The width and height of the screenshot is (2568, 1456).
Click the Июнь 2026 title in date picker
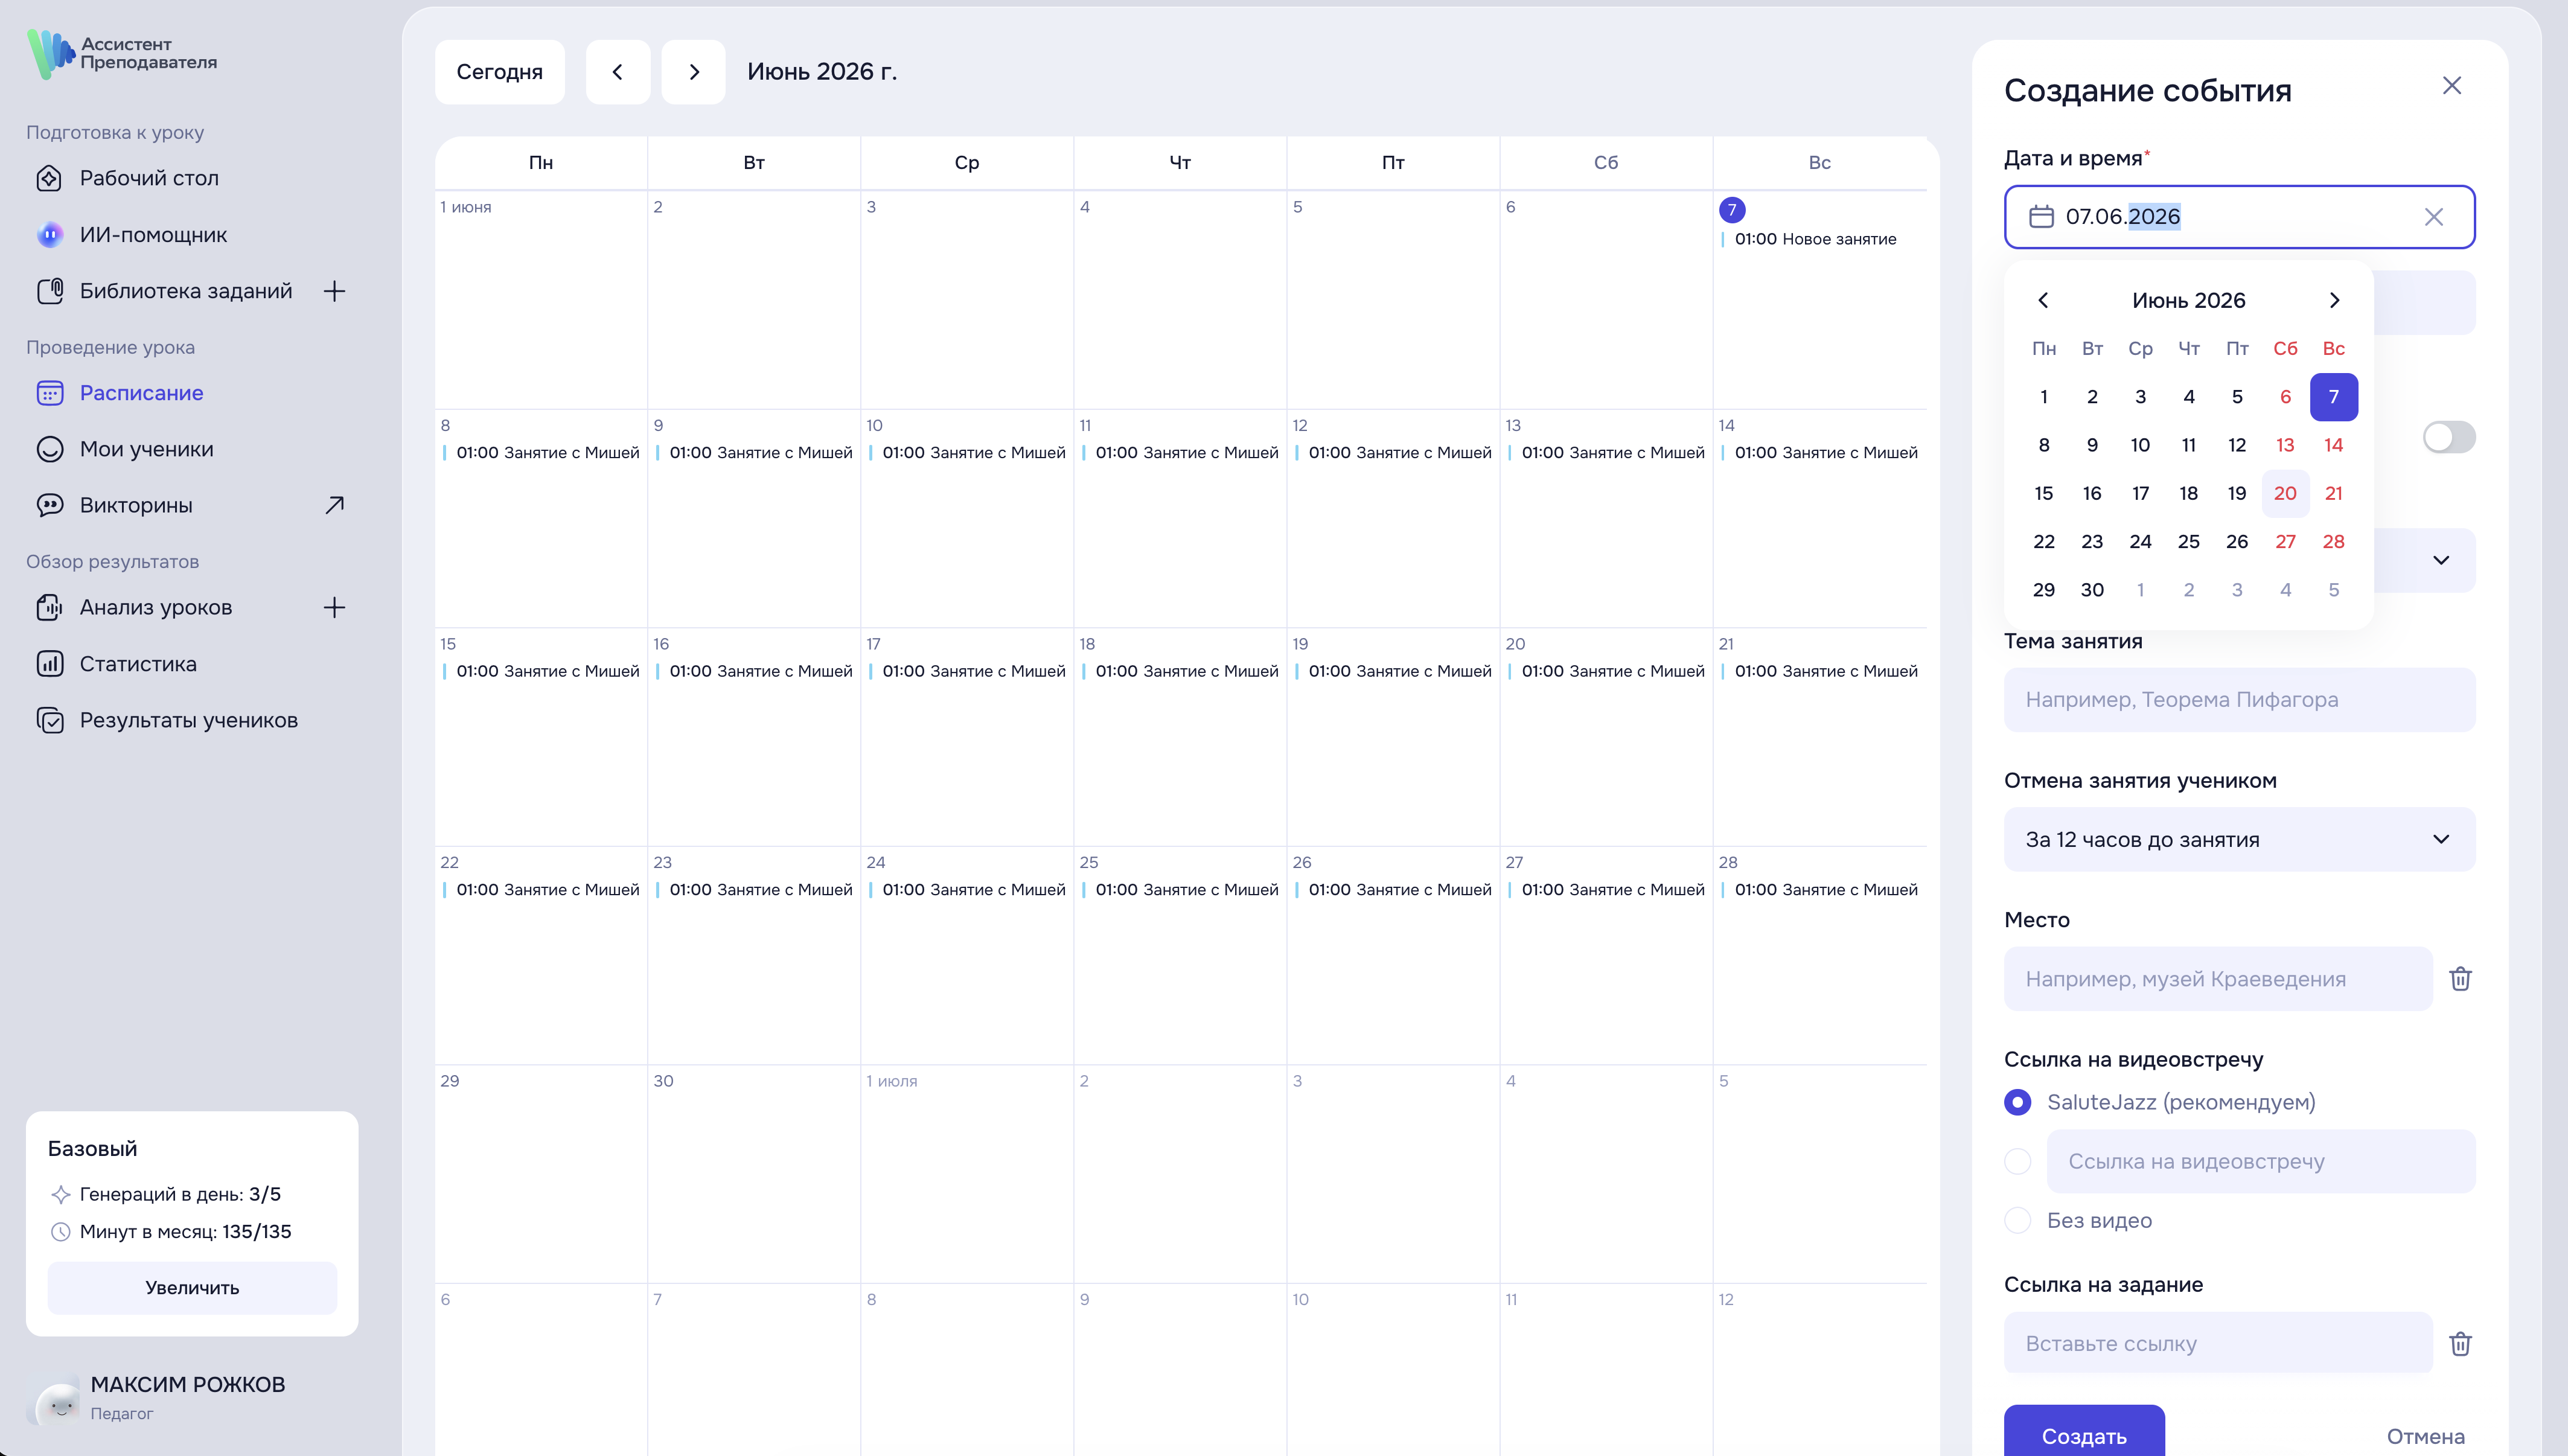click(x=2188, y=300)
